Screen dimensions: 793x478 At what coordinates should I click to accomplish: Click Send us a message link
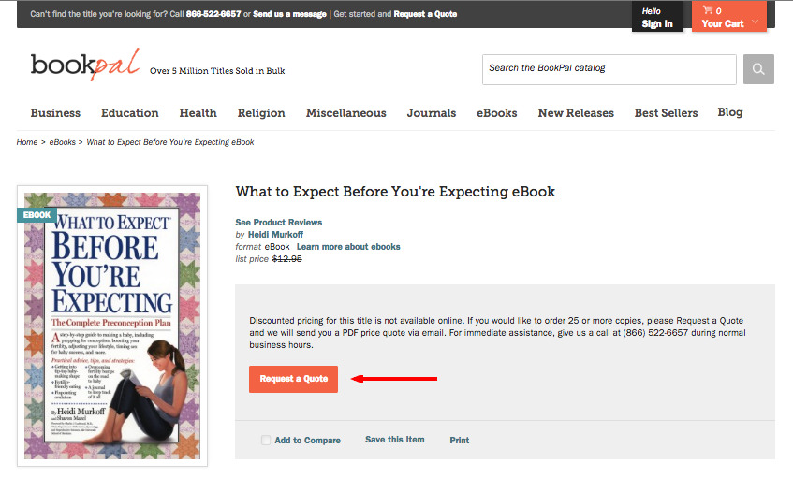coord(290,14)
